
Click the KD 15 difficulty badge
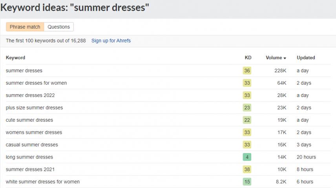[x=247, y=182]
